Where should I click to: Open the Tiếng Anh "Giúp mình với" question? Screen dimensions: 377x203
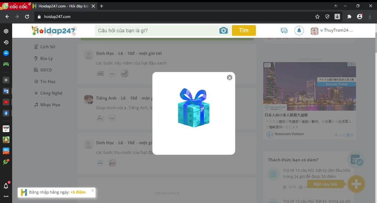click(124, 108)
